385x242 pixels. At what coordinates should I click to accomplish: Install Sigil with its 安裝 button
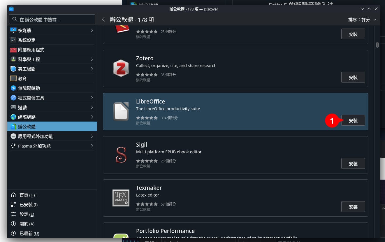pos(353,164)
